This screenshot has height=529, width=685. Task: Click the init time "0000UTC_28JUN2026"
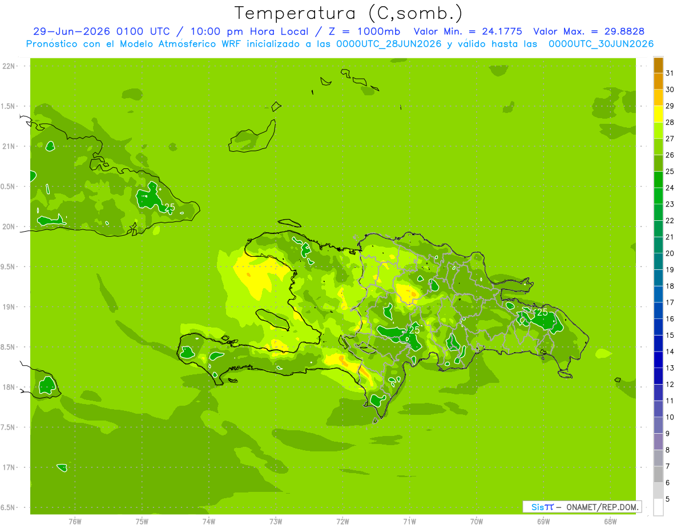point(389,44)
